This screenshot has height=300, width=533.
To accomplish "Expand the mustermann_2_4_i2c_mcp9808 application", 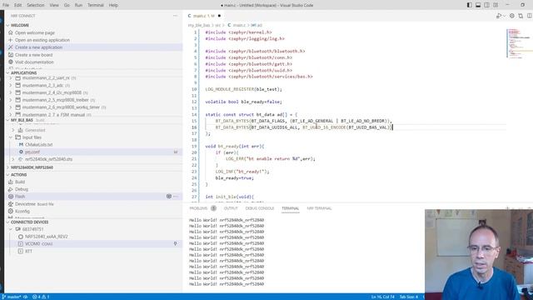I will tap(11, 92).
